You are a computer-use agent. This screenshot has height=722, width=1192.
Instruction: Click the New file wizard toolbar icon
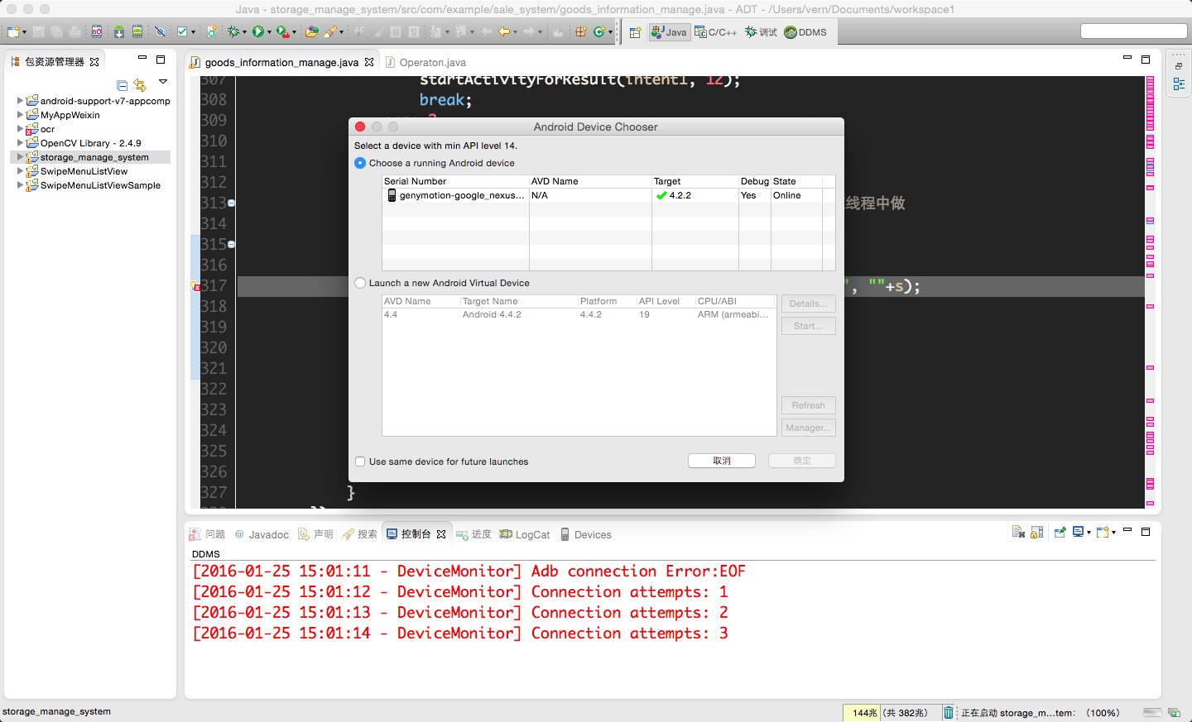coord(12,31)
